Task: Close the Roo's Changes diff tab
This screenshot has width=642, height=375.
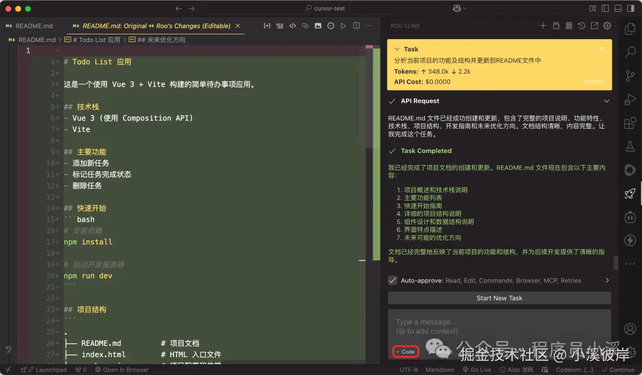Action: pyautogui.click(x=237, y=26)
